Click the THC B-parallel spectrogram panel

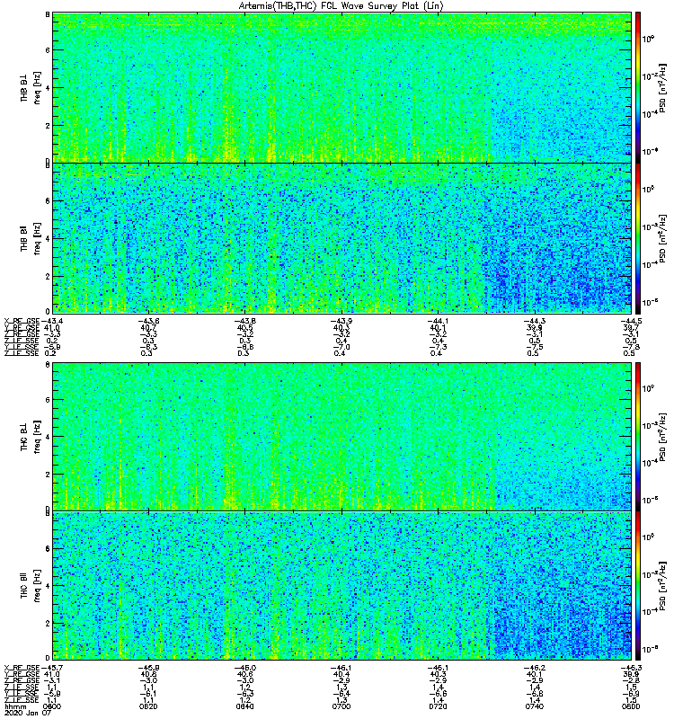coord(342,586)
